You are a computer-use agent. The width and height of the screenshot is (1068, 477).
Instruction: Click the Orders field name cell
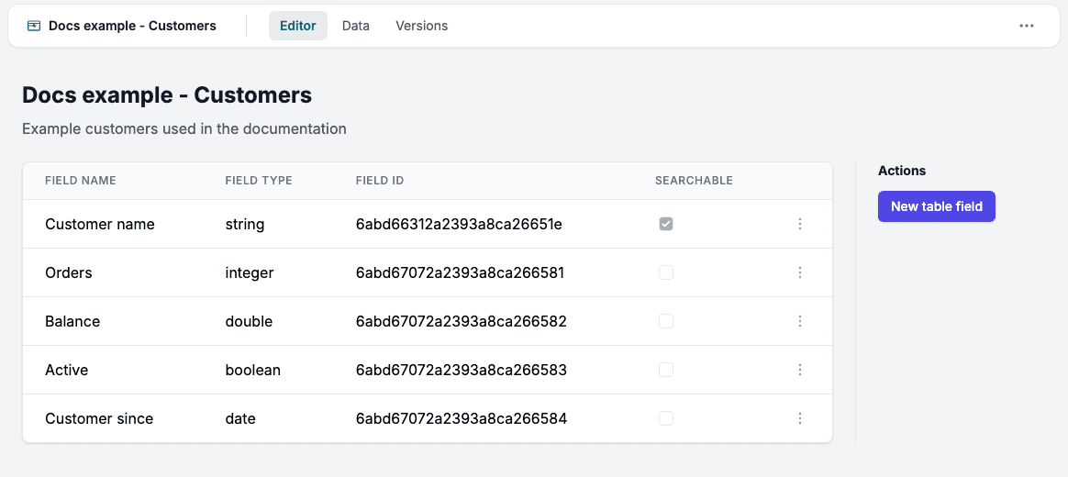coord(68,273)
